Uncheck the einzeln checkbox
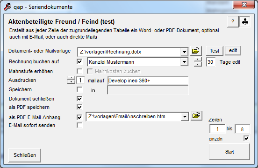258x168 pixels. pos(246,139)
